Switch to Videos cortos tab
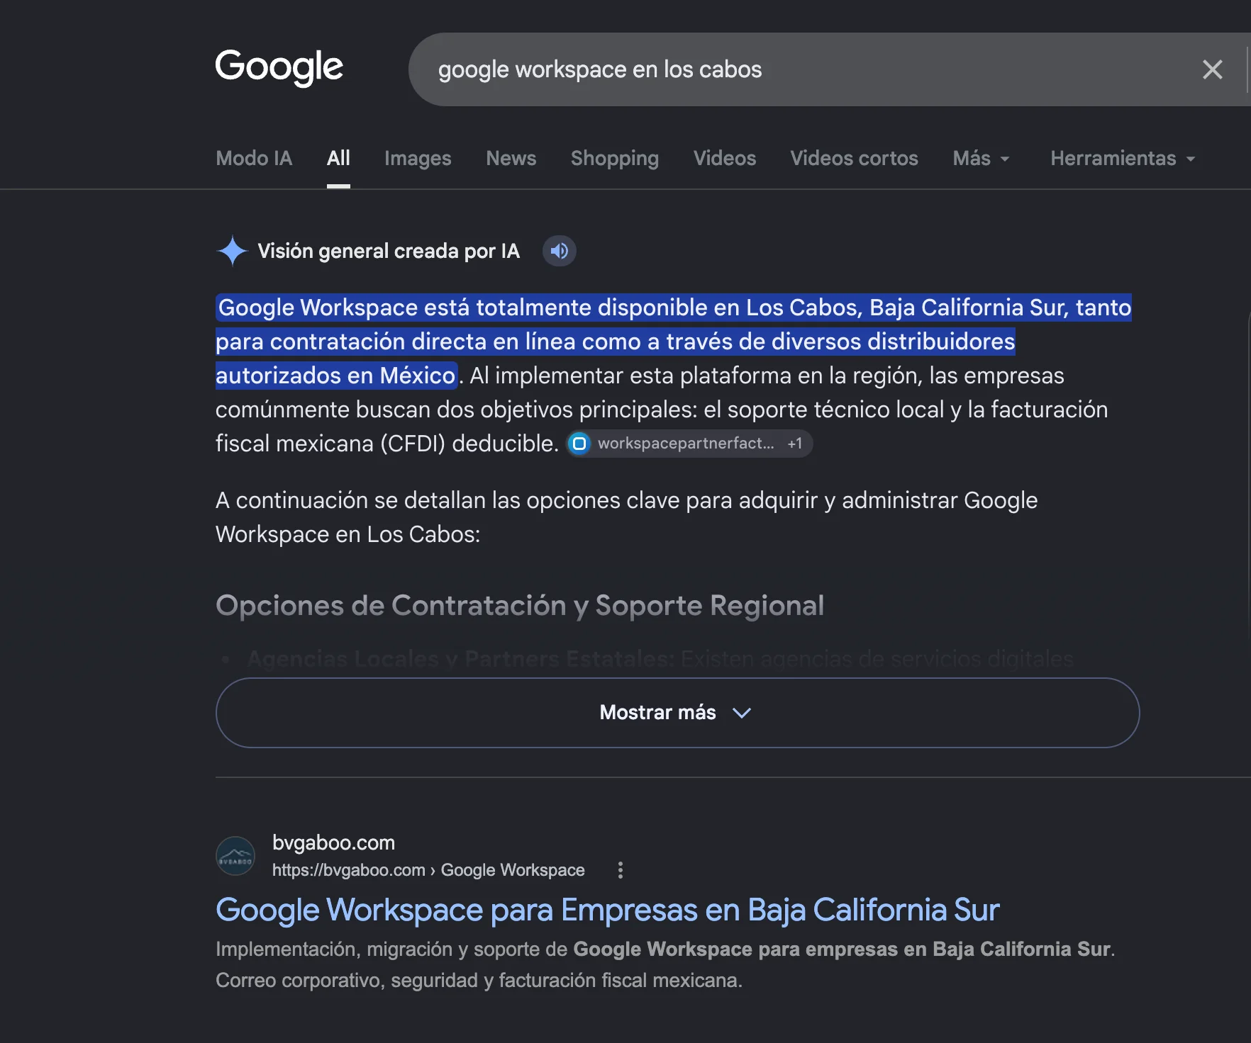 click(855, 158)
